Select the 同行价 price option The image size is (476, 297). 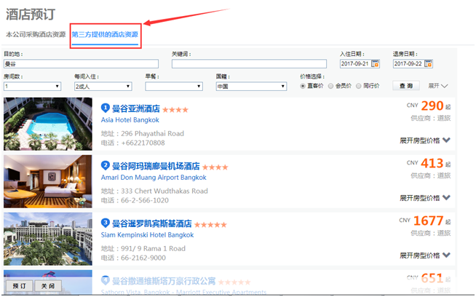pyautogui.click(x=358, y=86)
